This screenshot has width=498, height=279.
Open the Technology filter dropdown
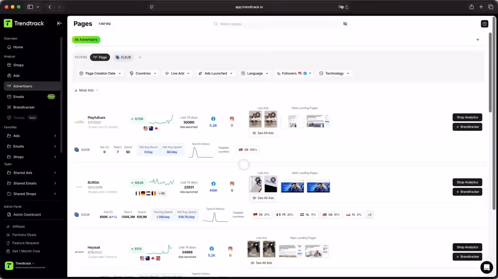click(x=334, y=73)
